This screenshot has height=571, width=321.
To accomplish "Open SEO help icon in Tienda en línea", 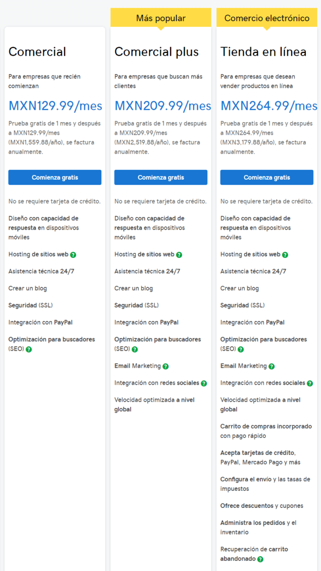I will point(241,349).
